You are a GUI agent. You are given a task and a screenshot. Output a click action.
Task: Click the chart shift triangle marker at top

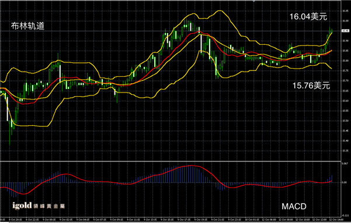[x=254, y=1]
